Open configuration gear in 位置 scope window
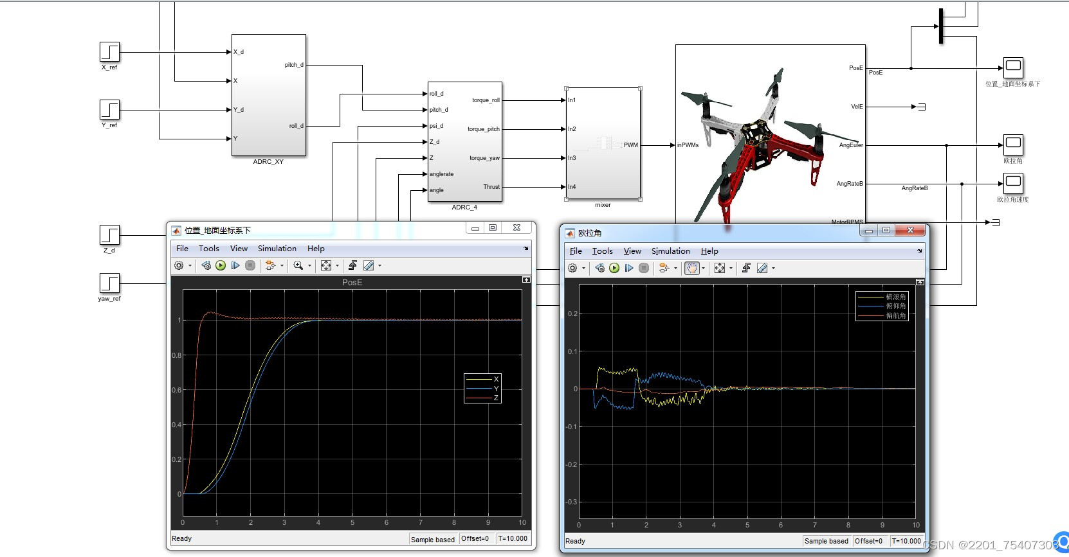This screenshot has width=1069, height=557. point(179,265)
